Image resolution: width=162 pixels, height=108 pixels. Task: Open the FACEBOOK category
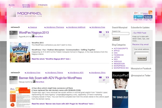coord(119,55)
